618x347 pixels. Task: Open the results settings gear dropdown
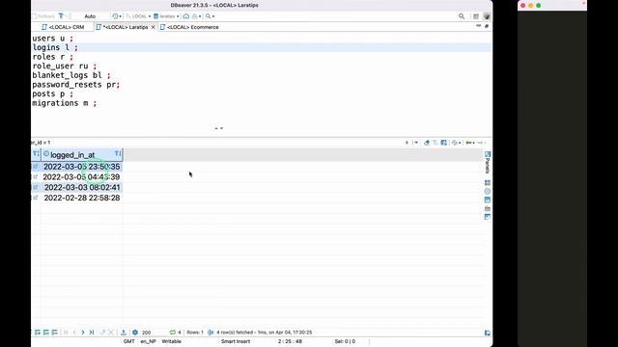pyautogui.click(x=456, y=143)
